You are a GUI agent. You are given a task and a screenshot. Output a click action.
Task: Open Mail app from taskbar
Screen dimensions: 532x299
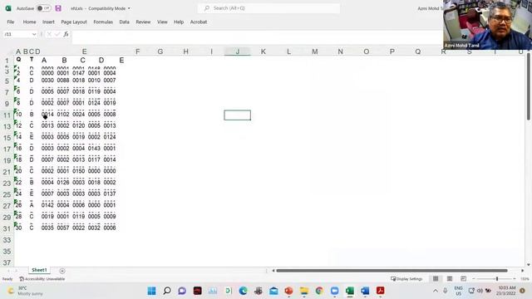(x=273, y=291)
